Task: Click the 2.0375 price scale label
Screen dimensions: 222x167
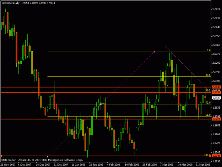Action: click(216, 54)
